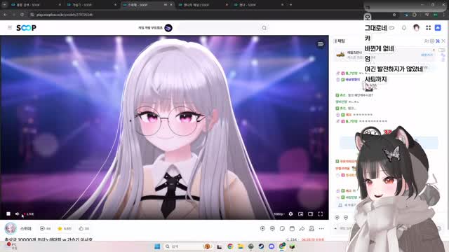Viewport: 449px width, 252px height.
Task: Like the stream with thumbs-up
Action: pos(81,229)
